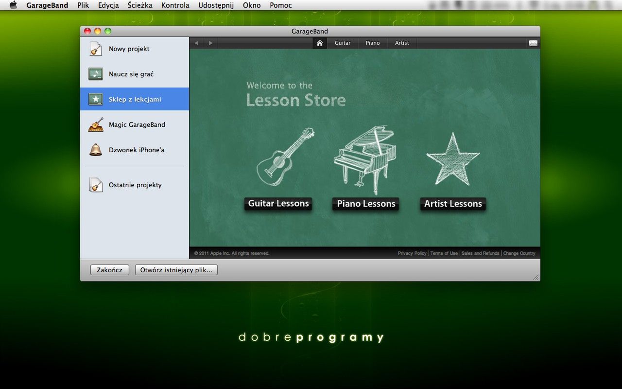Open the Edycja menu
The height and width of the screenshot is (389, 622).
[x=108, y=5]
